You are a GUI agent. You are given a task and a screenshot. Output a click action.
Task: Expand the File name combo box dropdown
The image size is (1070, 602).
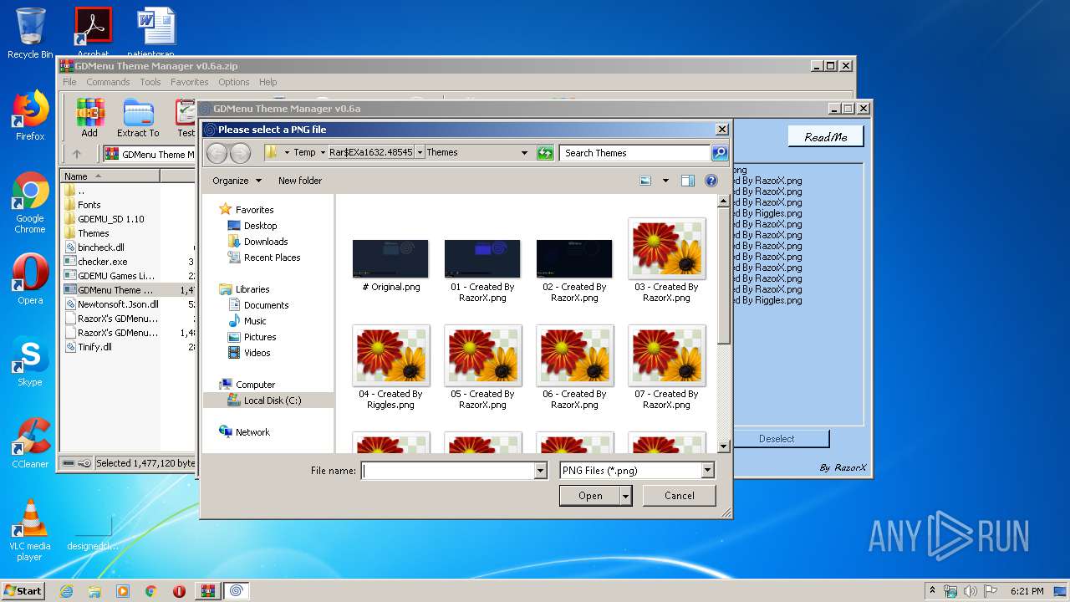540,471
